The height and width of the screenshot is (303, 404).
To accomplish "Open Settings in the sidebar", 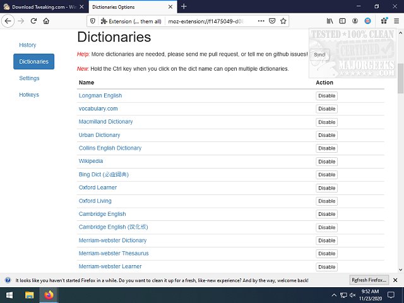I will [29, 78].
